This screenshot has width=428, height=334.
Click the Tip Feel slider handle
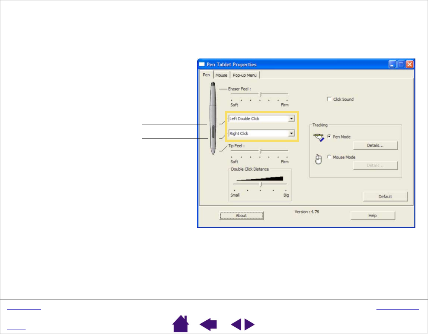tap(260, 151)
